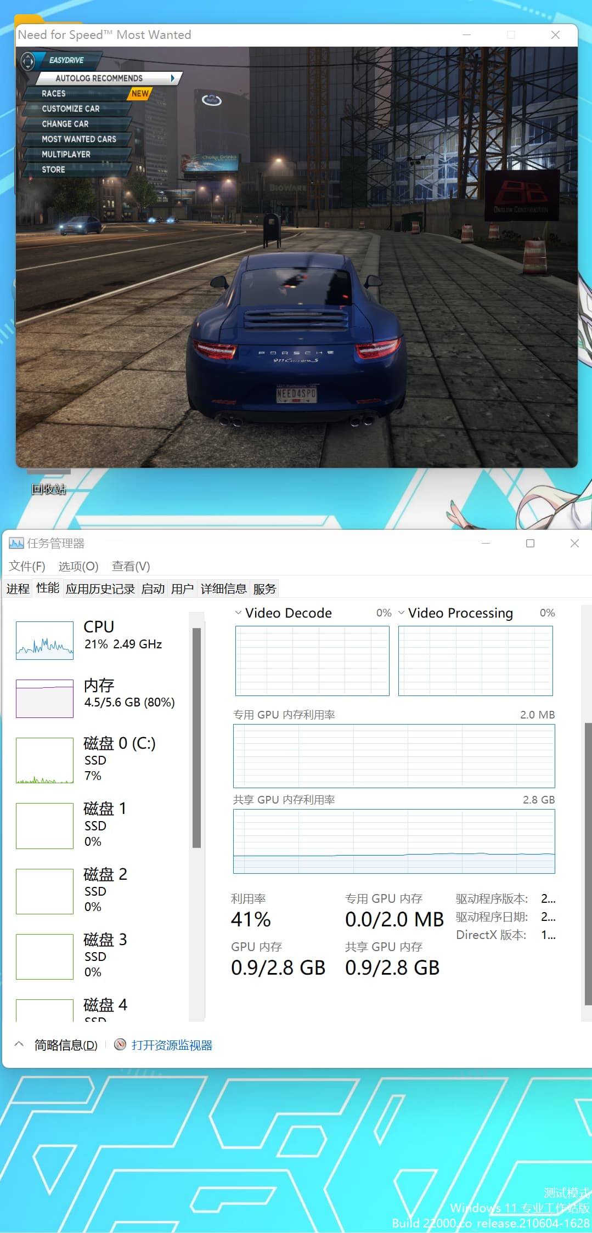
Task: Select Disk 4 graph thumbnail
Action: pyautogui.click(x=44, y=1010)
